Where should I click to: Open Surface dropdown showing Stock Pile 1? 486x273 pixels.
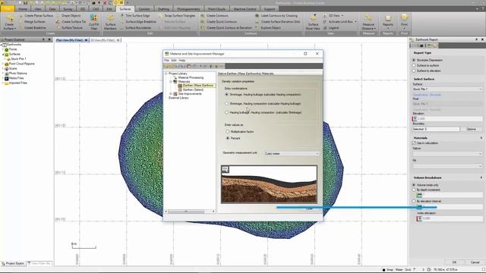point(447,89)
